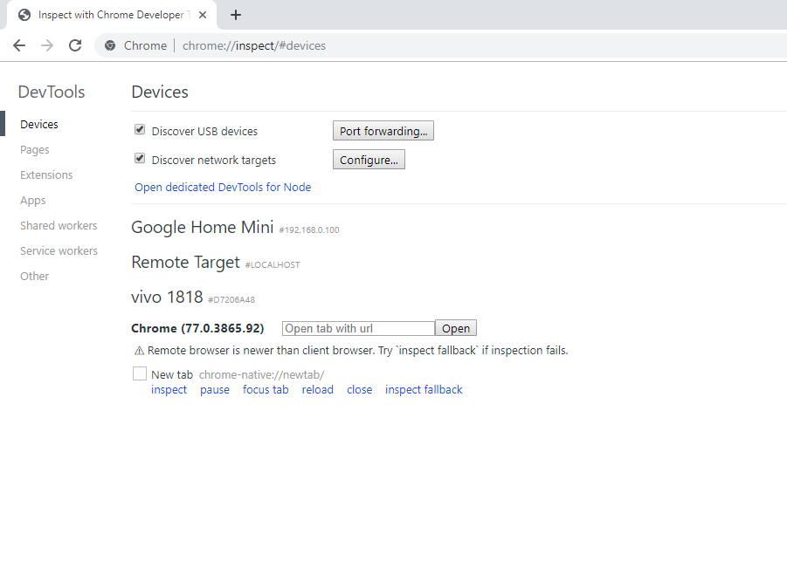Click the #D7206A48 serial label
The width and height of the screenshot is (787, 582).
click(231, 300)
